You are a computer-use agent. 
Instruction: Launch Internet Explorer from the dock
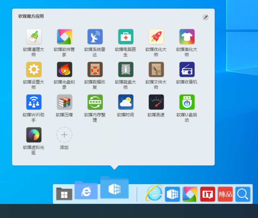click(154, 193)
